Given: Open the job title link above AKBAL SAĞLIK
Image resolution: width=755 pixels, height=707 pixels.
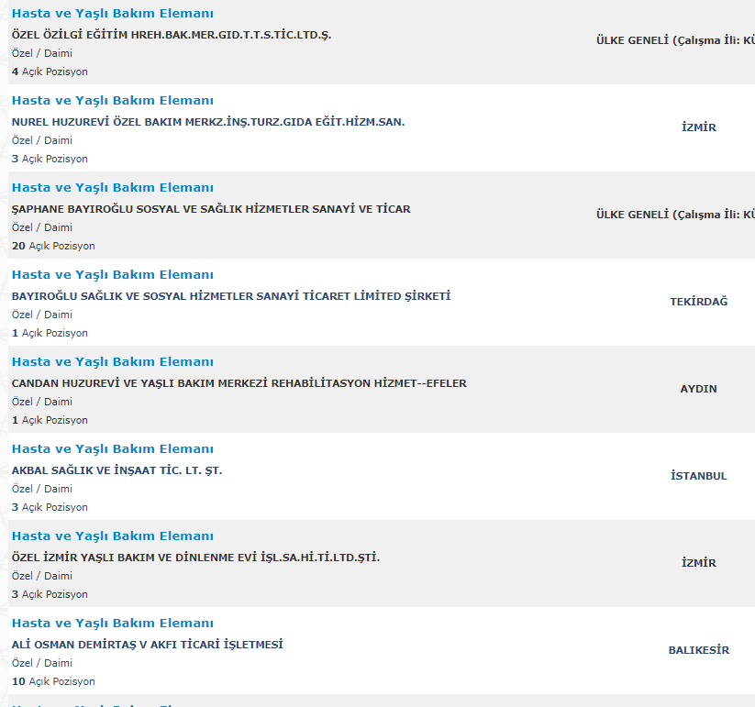Looking at the screenshot, I should pos(112,449).
